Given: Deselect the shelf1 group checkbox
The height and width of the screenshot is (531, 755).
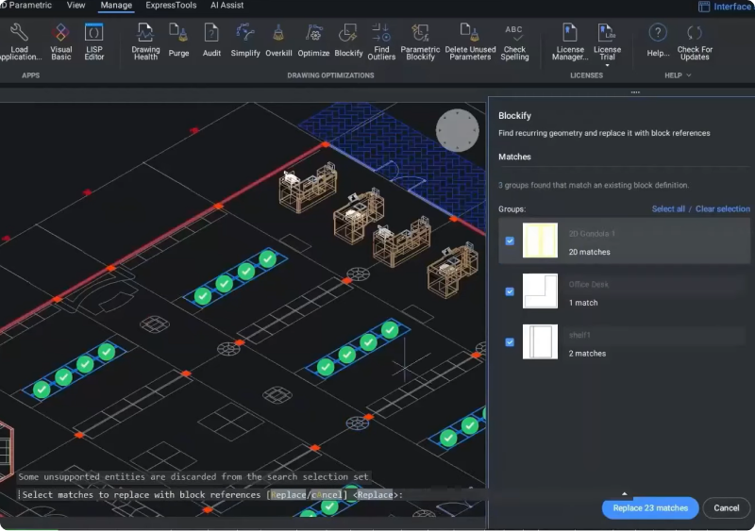Looking at the screenshot, I should (510, 341).
